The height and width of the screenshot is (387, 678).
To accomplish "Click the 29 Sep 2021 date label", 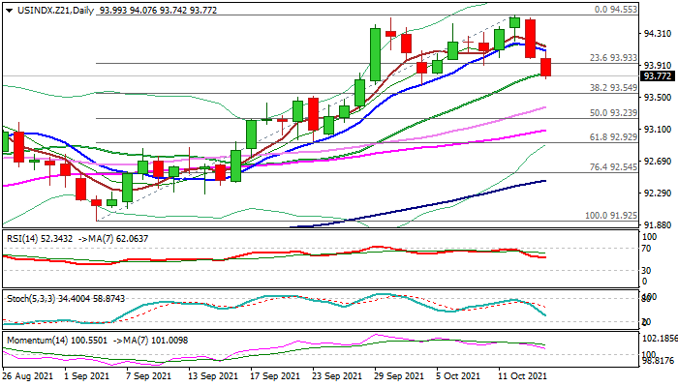I will click(399, 375).
